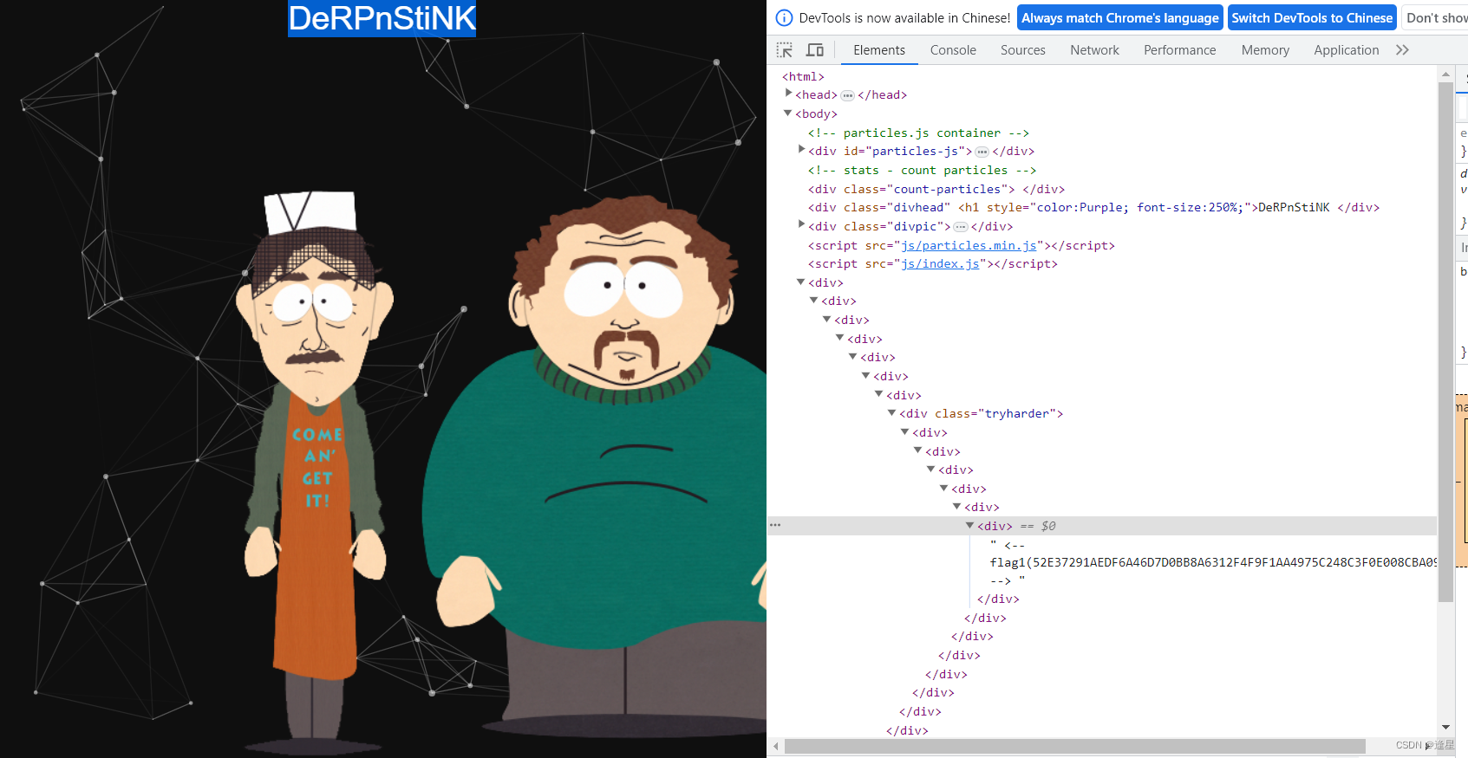
Task: Click the Elements panel vertical scrollbar thumb
Action: [x=1445, y=342]
